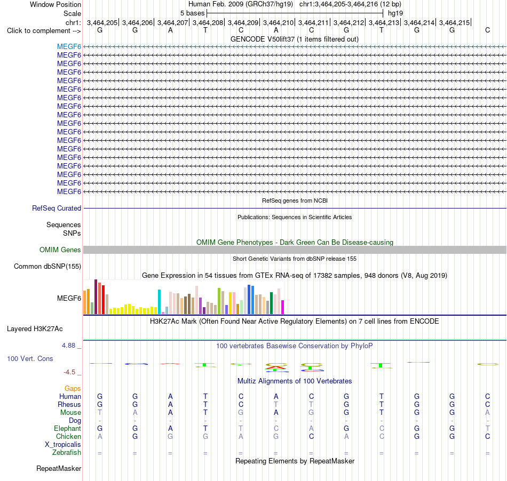The image size is (507, 481).
Task: Select the Chicken species label
Action: (68, 436)
